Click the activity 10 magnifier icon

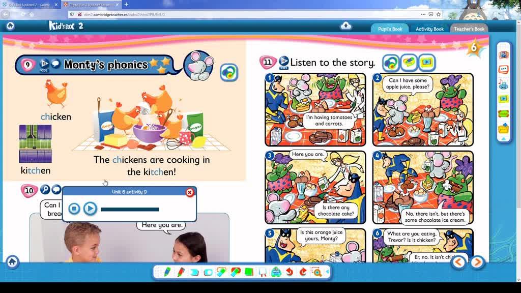click(45, 189)
